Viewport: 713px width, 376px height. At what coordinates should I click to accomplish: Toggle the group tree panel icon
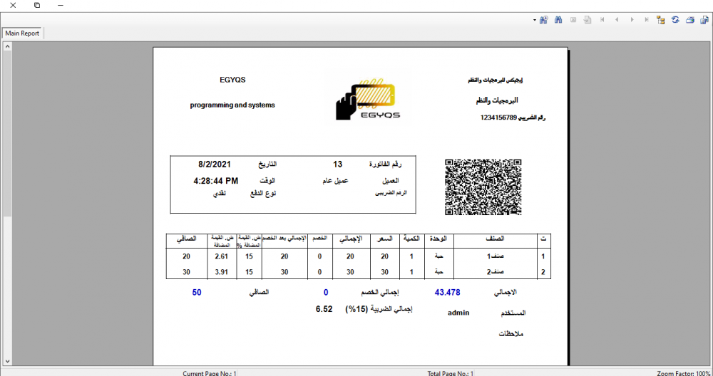(x=661, y=20)
